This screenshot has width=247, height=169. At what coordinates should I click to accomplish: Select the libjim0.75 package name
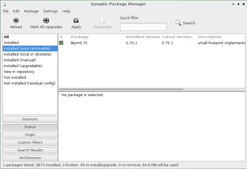pos(79,43)
